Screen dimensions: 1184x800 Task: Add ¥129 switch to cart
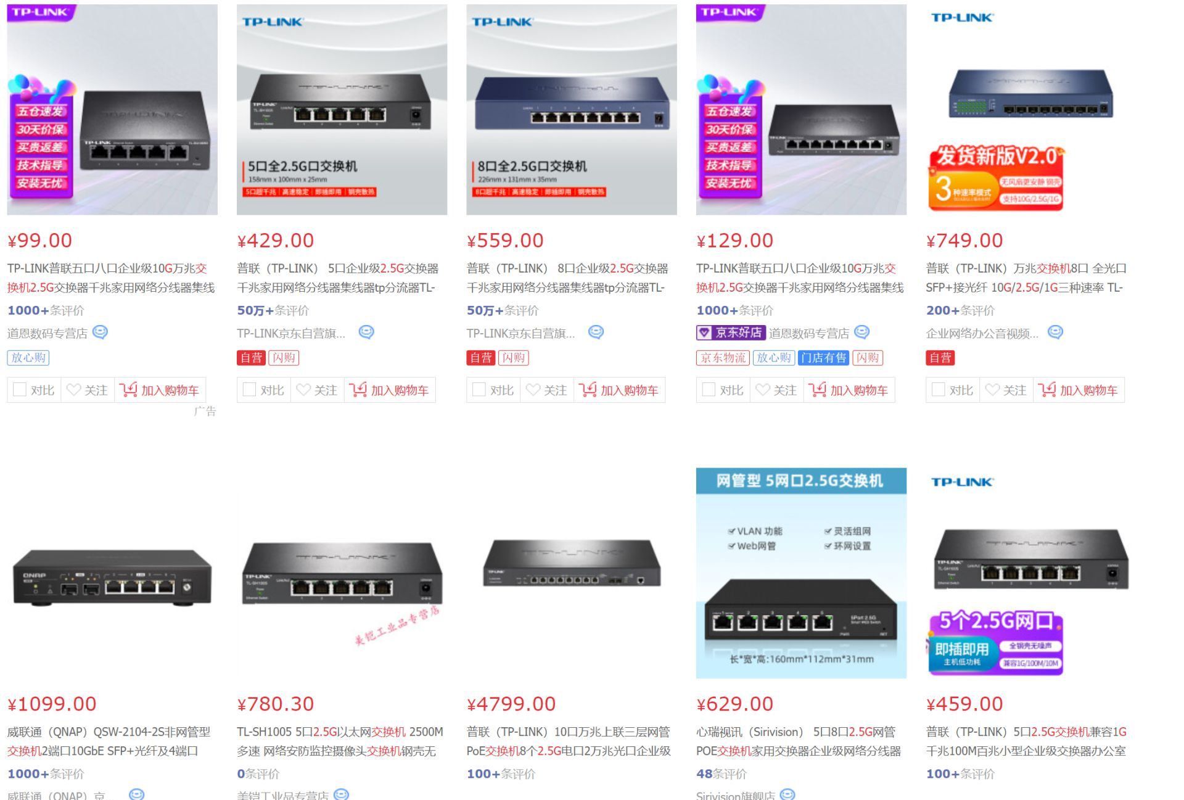point(849,390)
